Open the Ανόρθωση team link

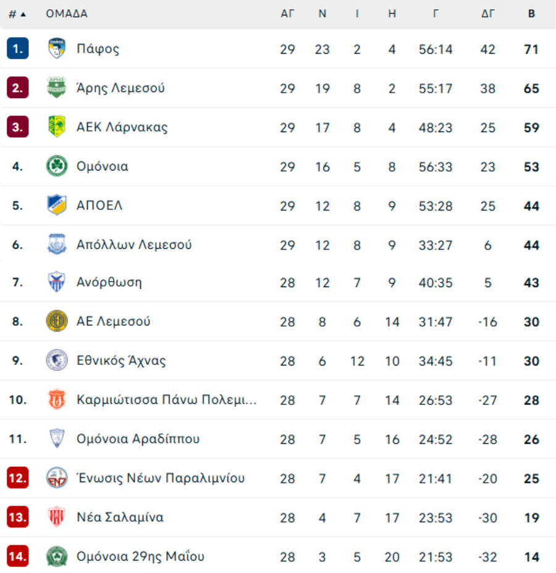109,282
